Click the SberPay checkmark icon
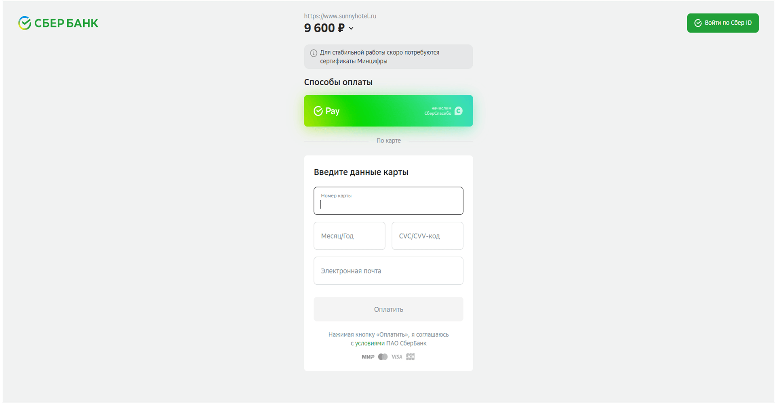 318,111
